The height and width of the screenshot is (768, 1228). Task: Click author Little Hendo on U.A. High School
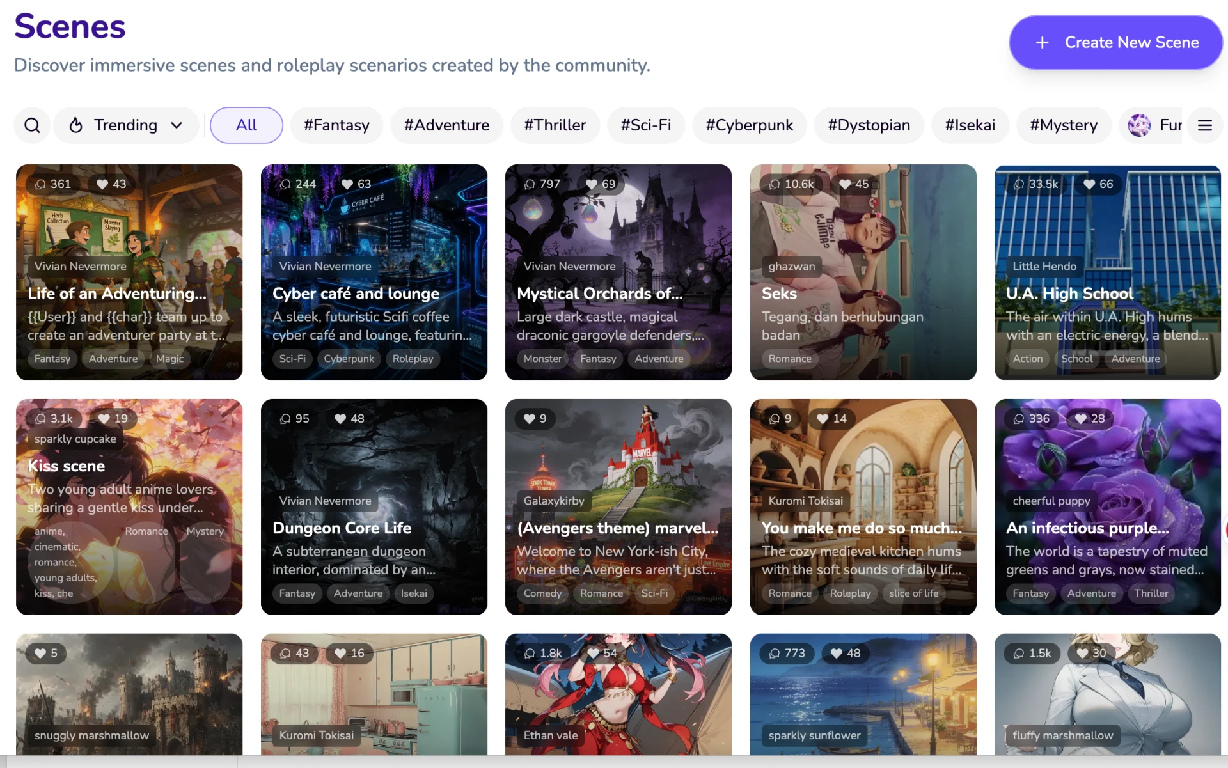coord(1044,267)
